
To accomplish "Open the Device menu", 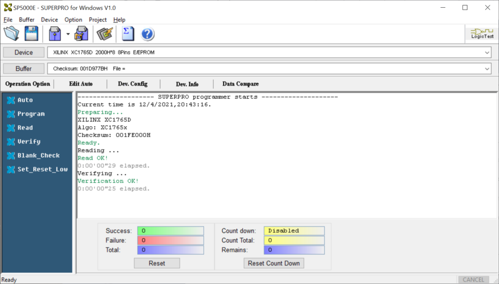I will pos(49,20).
